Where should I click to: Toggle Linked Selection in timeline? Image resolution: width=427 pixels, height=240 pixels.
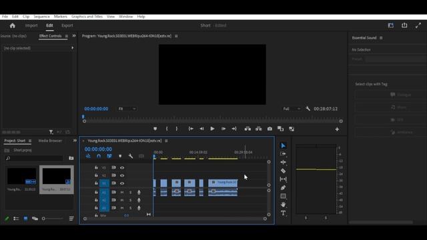109,156
